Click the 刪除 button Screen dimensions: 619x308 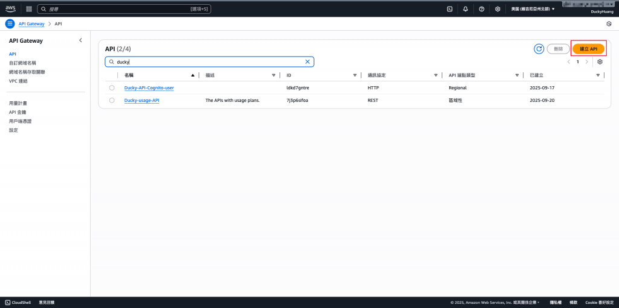[x=558, y=49]
